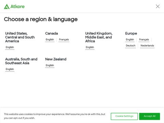Click the cookie notice text
The width and height of the screenshot is (164, 123).
tap(55, 116)
